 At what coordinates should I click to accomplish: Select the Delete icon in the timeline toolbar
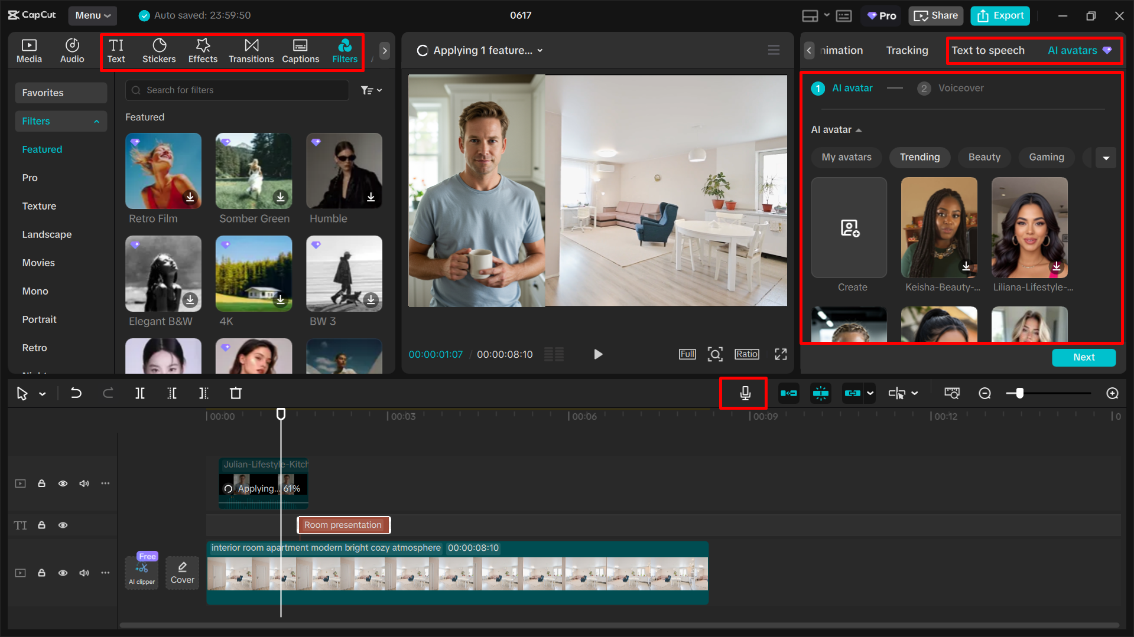point(235,393)
